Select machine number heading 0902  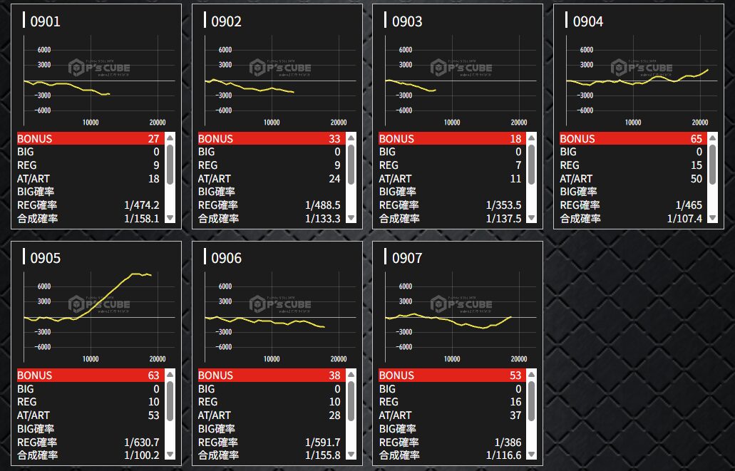tap(226, 21)
